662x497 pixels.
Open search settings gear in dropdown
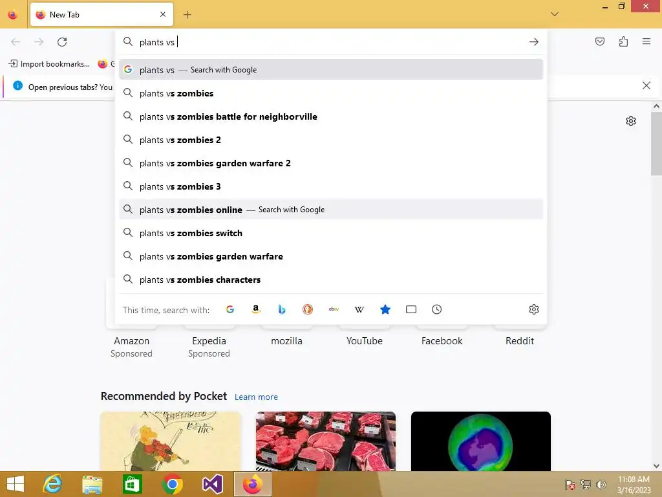[x=533, y=309]
